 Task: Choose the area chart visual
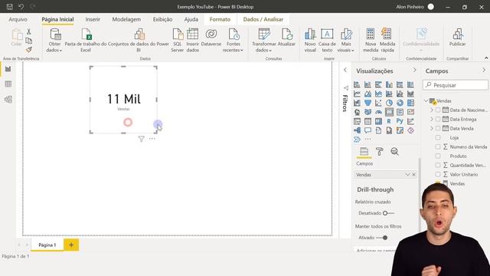click(367, 94)
